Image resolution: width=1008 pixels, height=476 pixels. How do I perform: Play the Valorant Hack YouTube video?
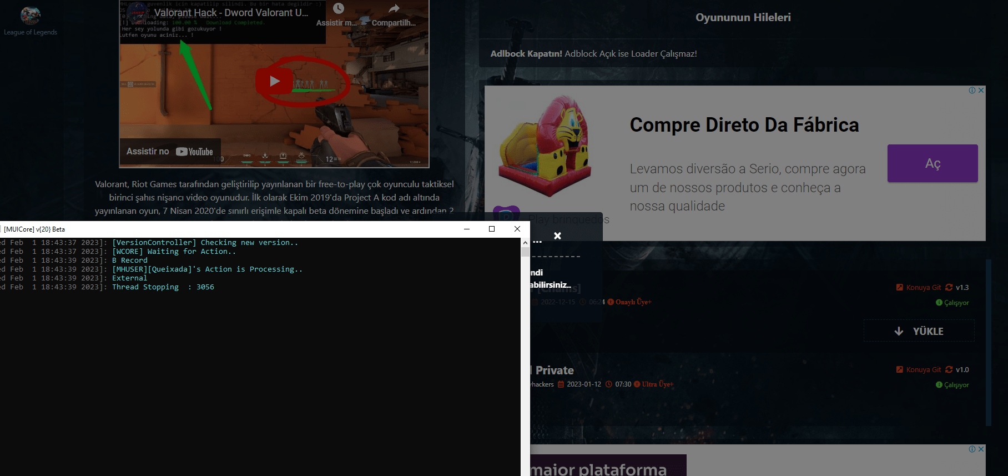tap(274, 81)
